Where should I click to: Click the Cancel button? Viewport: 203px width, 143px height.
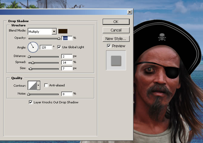click(116, 30)
